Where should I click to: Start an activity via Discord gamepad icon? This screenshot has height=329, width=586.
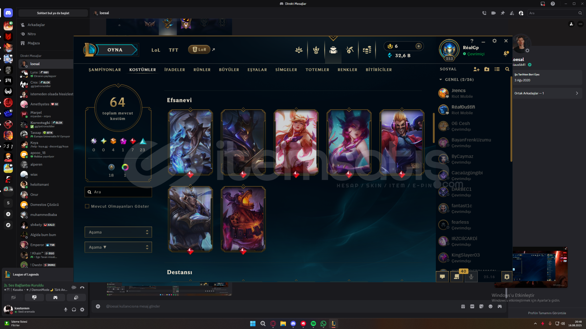pyautogui.click(x=55, y=297)
